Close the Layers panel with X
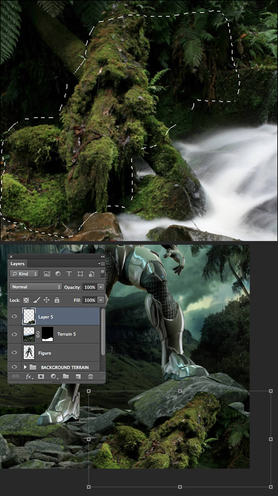The height and width of the screenshot is (496, 278). 11,256
